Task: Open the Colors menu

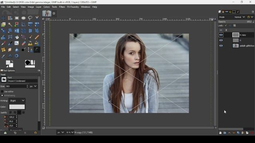Action: pyautogui.click(x=46, y=7)
